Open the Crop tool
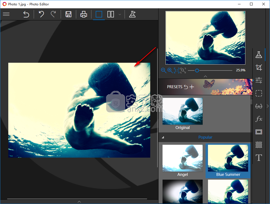Screen dimensions: 270x204 (x=259, y=67)
